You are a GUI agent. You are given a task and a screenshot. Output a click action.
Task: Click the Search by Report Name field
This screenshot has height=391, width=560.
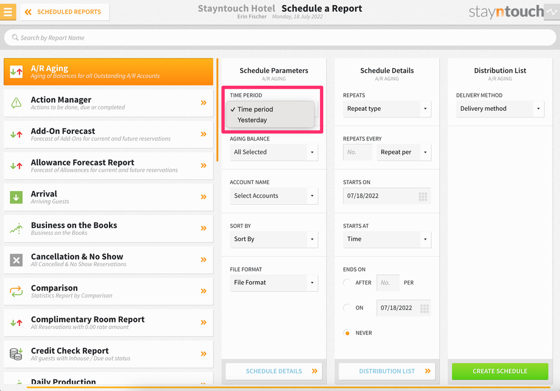point(280,38)
